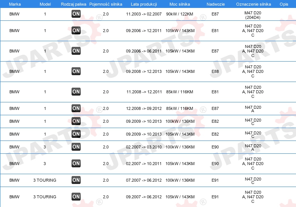The width and height of the screenshot is (296, 207).
Task: Click 85kW / 116KM in the E87 row
Action: 179,108
